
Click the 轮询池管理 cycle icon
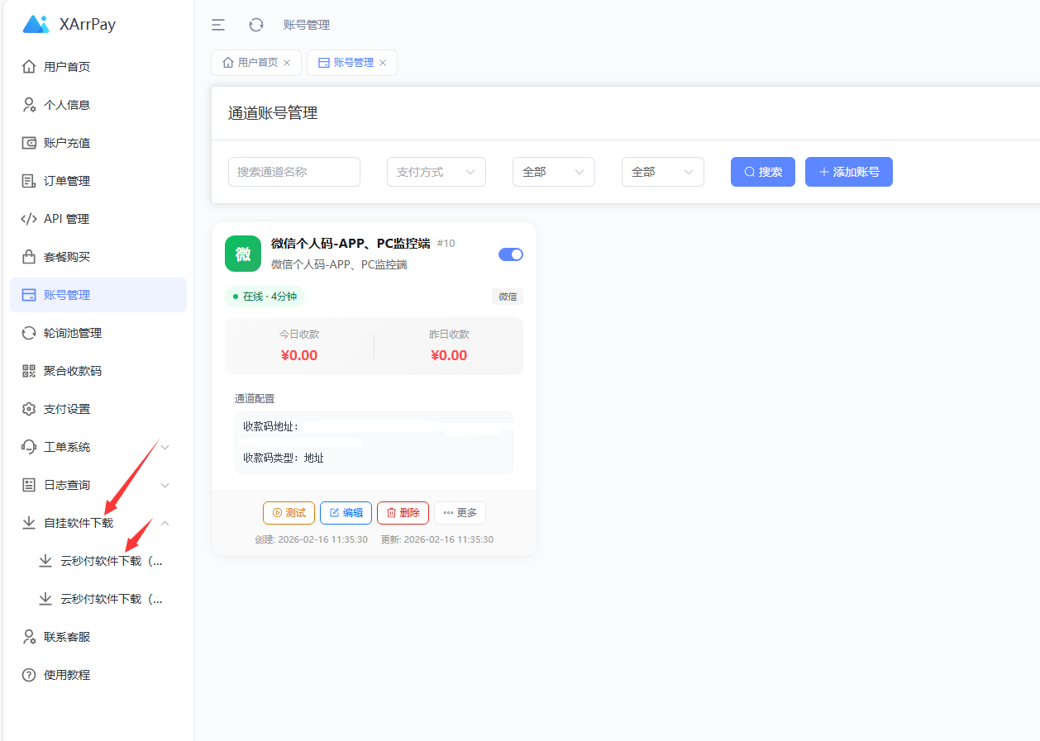[29, 333]
